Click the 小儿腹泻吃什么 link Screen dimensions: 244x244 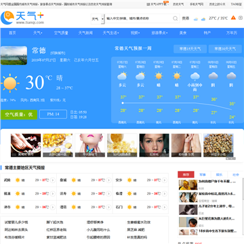point(98,230)
